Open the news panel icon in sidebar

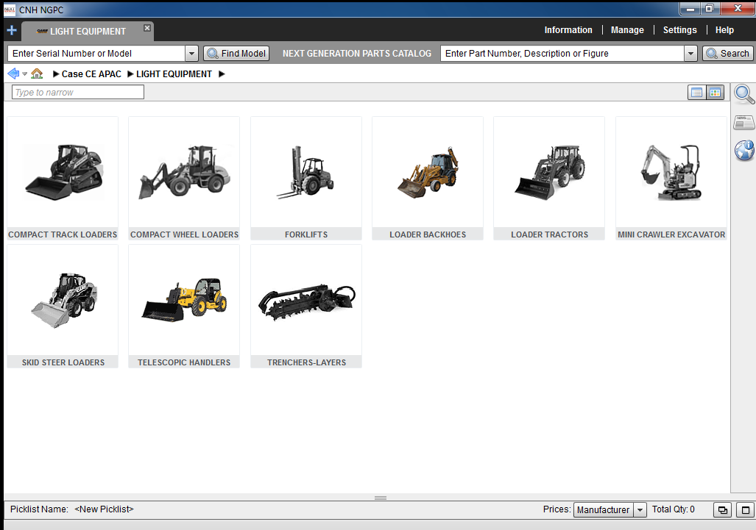click(743, 123)
